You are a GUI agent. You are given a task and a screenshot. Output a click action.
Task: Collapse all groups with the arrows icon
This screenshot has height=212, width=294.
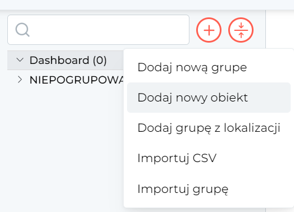point(241,30)
